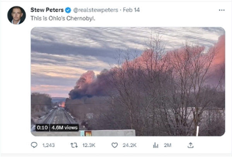Click the share upload icon

pos(190,145)
